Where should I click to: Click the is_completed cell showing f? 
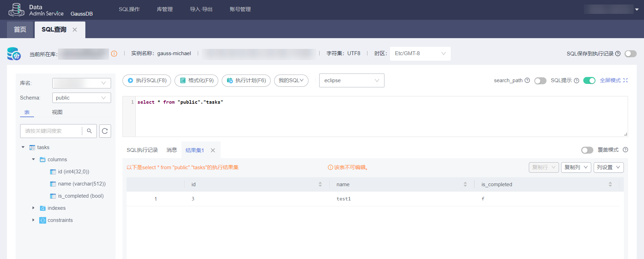(x=483, y=199)
